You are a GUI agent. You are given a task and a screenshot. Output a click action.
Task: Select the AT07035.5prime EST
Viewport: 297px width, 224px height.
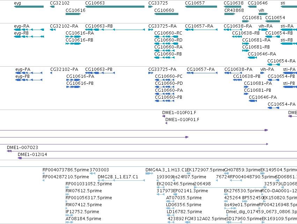pos(170,201)
